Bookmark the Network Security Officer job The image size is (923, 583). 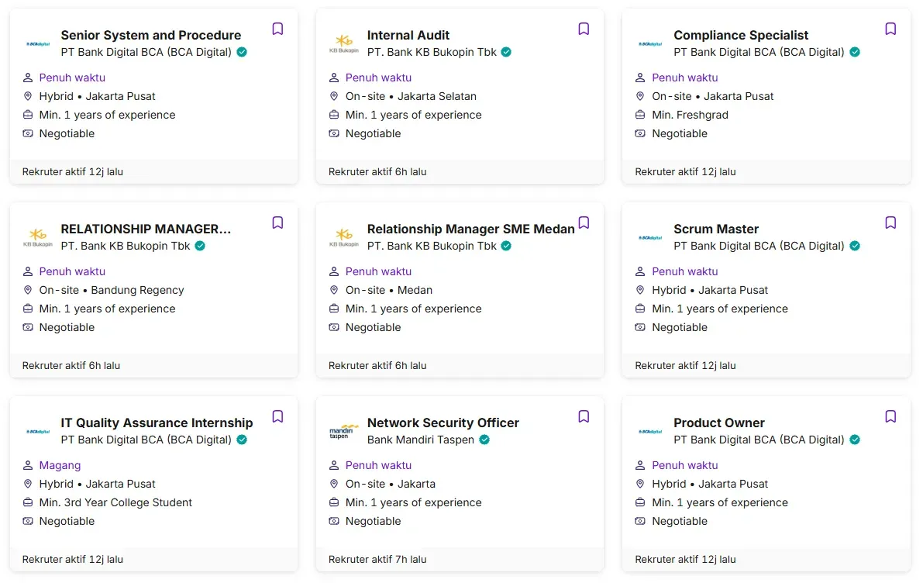coord(584,417)
